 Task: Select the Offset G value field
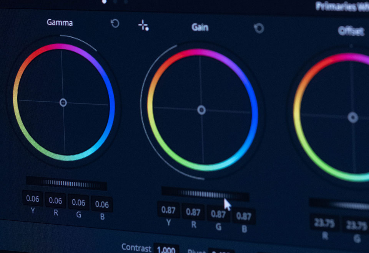click(356, 225)
